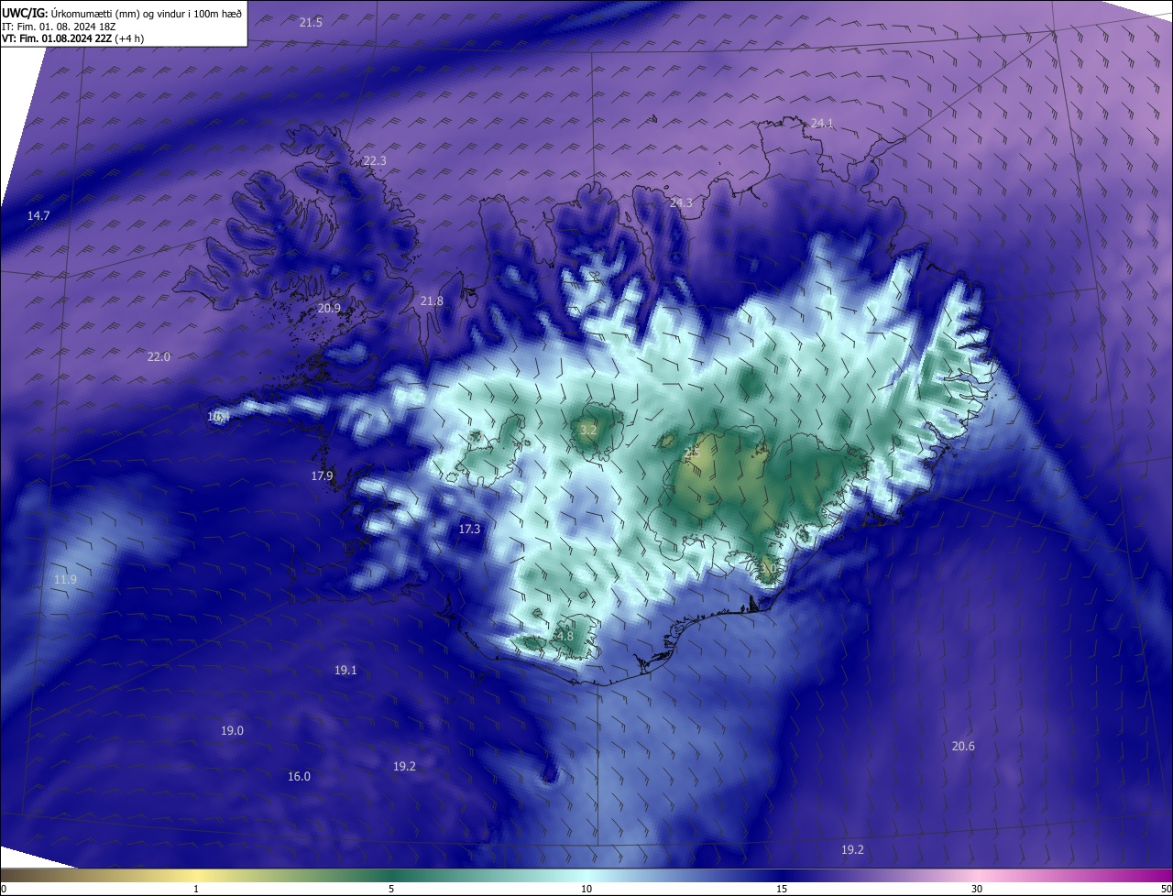1173x896 pixels.
Task: Click the legend tick label 50
Action: tap(1166, 889)
